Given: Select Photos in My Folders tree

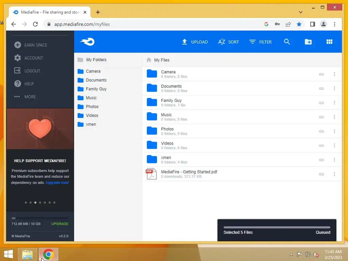Looking at the screenshot, I should point(88,107).
